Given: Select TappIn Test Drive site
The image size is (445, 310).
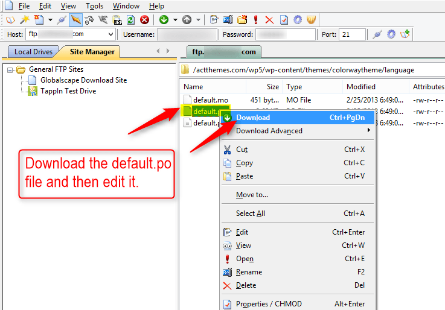Looking at the screenshot, I should (x=68, y=91).
